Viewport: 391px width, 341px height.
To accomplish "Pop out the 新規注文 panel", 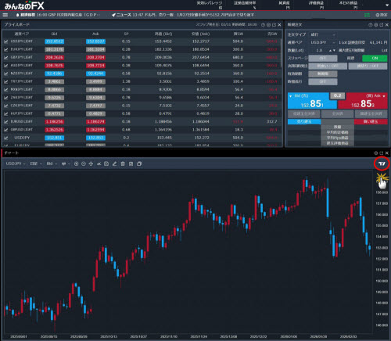I will [x=382, y=25].
